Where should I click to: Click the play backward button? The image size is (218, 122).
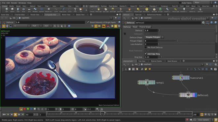point(12,114)
